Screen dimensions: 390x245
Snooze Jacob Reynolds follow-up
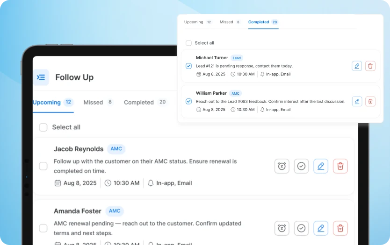[282, 166]
